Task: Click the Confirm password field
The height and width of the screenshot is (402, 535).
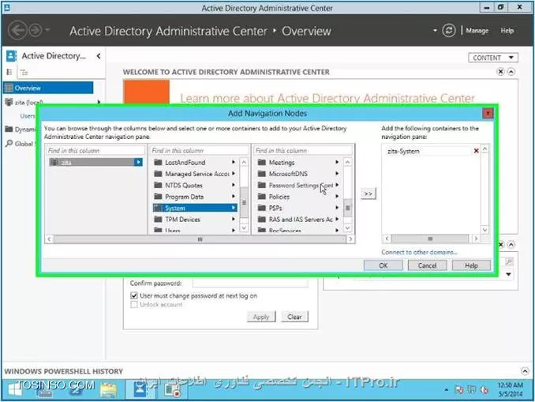Action: (x=250, y=283)
